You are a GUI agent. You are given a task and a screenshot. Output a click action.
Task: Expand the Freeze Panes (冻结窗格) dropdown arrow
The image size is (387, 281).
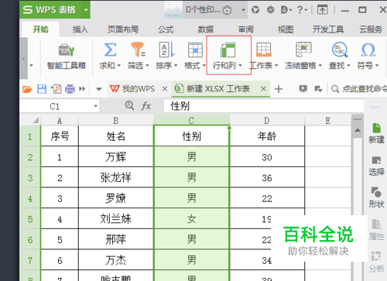click(320, 66)
